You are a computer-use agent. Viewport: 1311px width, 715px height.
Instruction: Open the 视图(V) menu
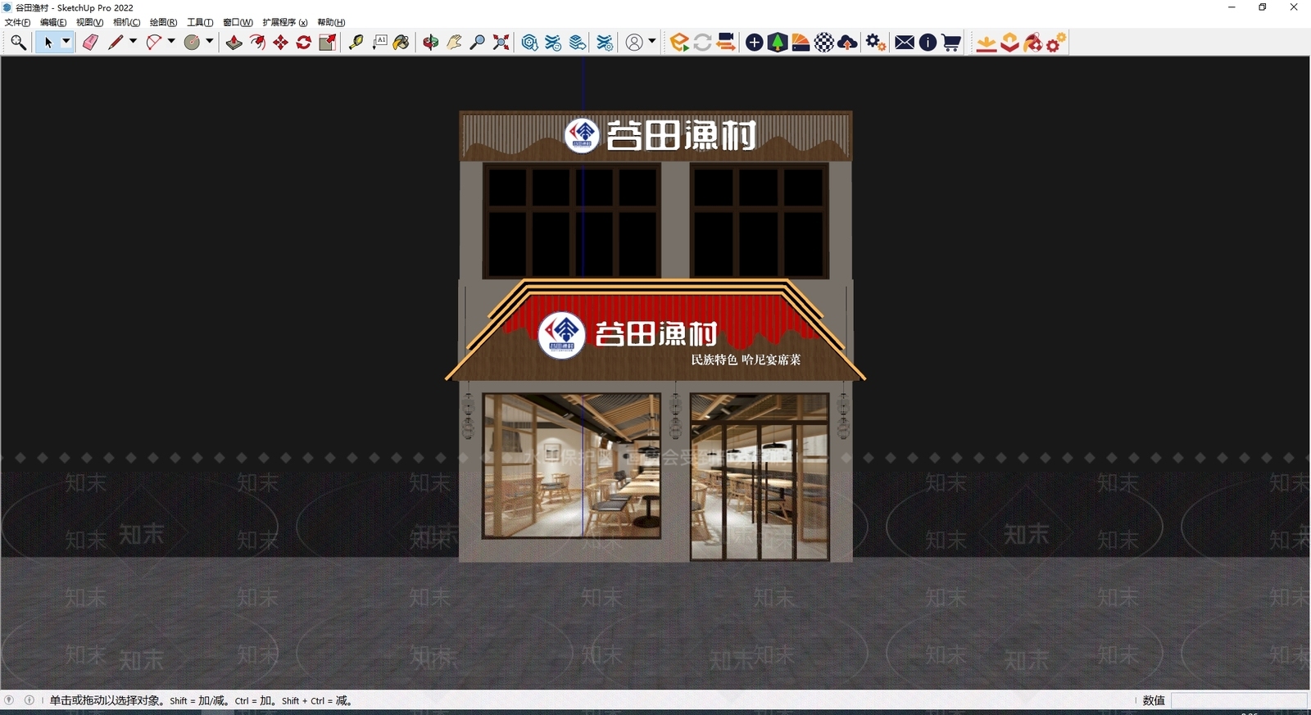(89, 22)
